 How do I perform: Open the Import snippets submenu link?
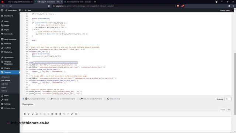(4, 88)
